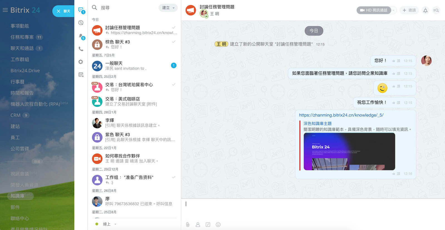Open 時間和報告 in left menu
The image size is (445, 230).
[x=22, y=93]
